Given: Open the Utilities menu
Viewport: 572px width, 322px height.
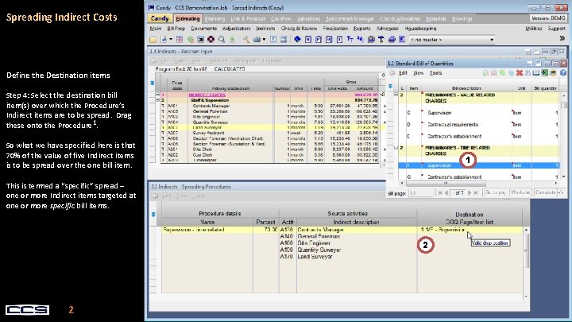Looking at the screenshot, I should click(534, 29).
